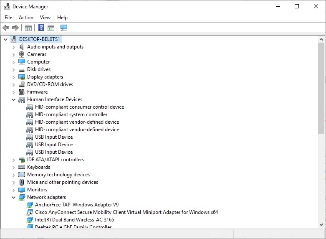Select HID-compliant consumer control device
This screenshot has width=326, height=239.
79,107
